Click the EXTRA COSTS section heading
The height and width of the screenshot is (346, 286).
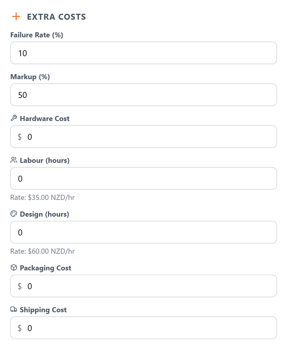click(x=56, y=17)
